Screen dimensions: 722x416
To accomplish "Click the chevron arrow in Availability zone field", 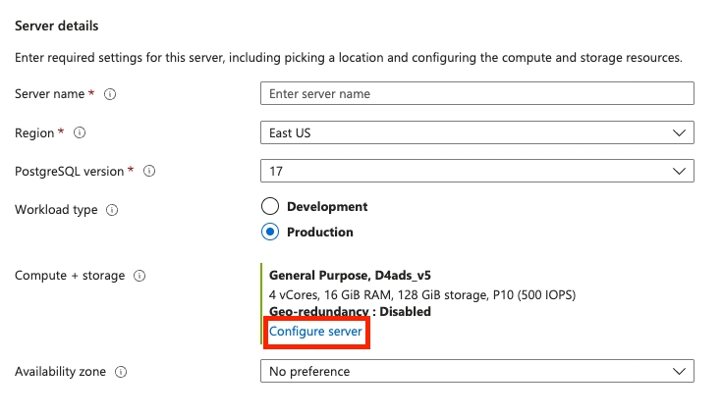I will click(678, 372).
